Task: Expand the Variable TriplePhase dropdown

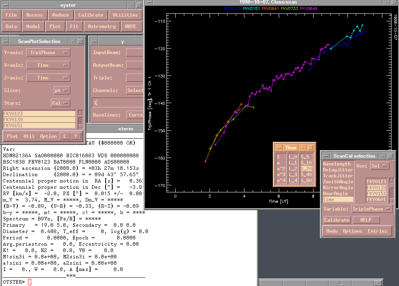Action: click(372, 209)
